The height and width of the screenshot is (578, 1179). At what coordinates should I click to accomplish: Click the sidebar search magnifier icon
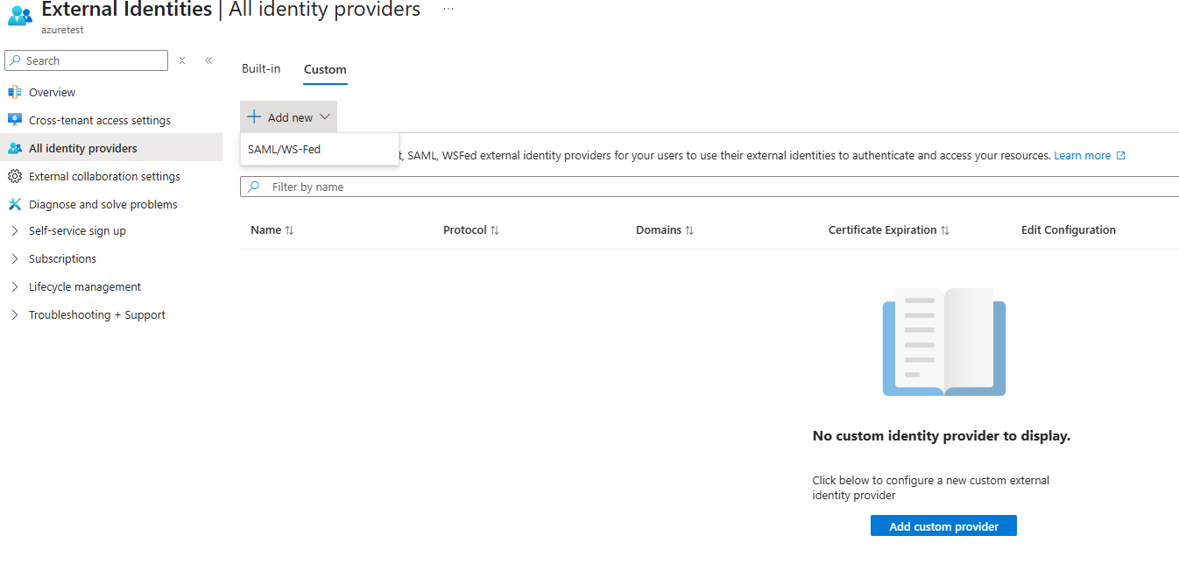tap(15, 60)
